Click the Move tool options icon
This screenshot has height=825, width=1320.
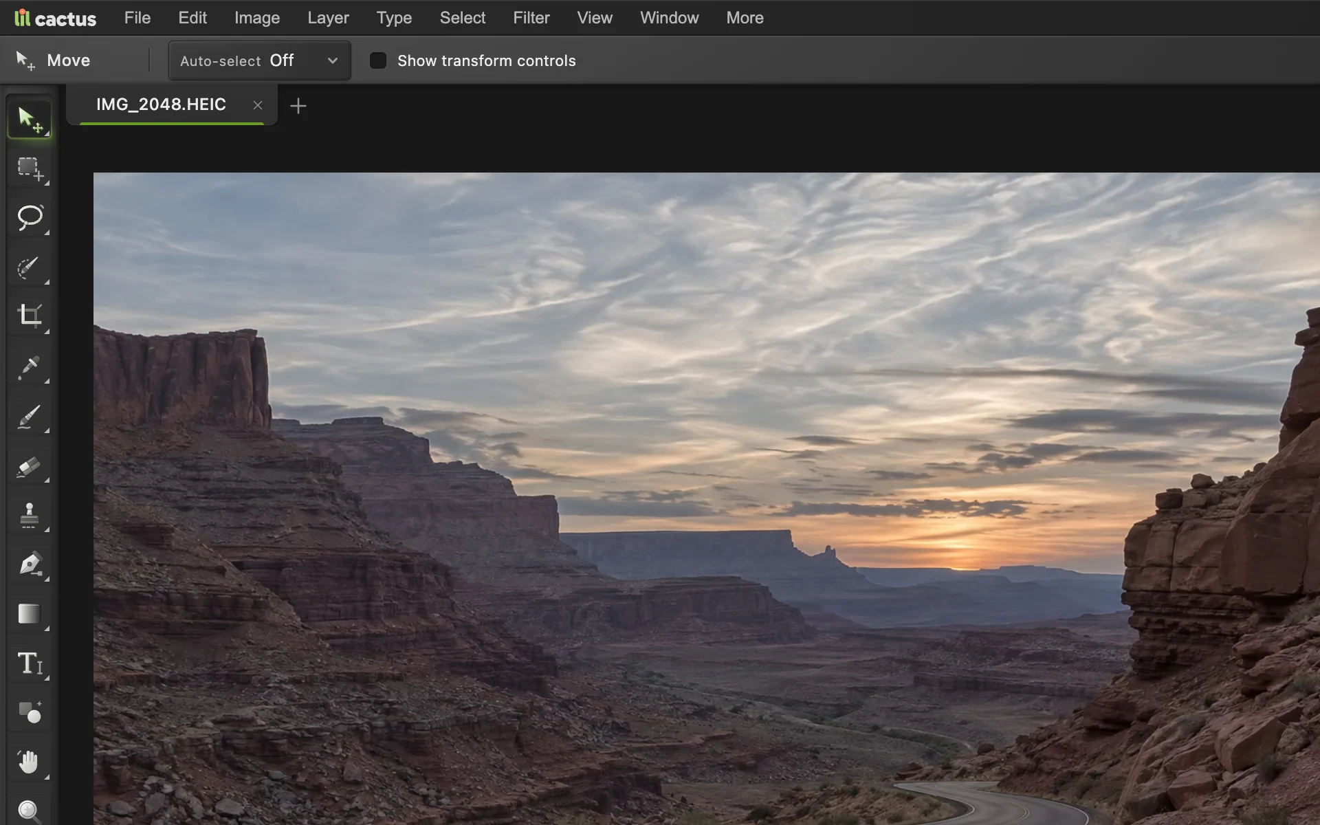[x=25, y=60]
